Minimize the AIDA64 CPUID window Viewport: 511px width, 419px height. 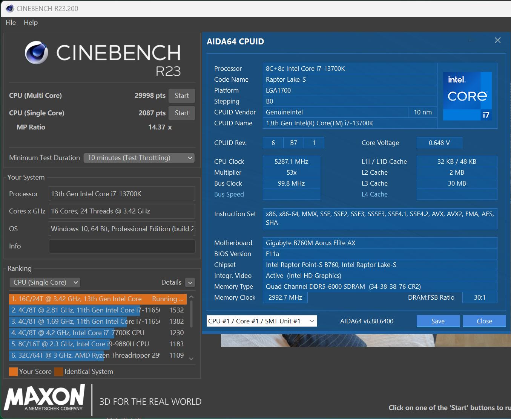click(x=471, y=40)
